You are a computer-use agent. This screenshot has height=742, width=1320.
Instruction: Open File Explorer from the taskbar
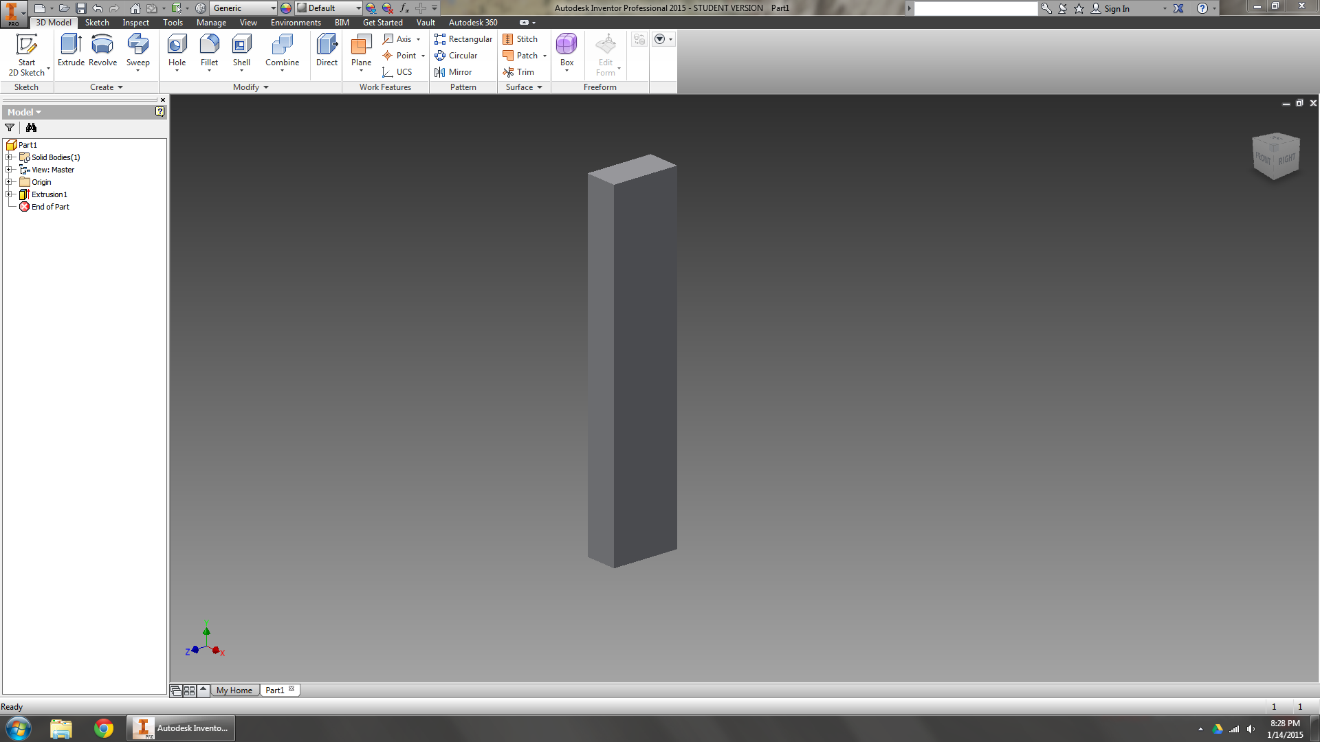61,728
